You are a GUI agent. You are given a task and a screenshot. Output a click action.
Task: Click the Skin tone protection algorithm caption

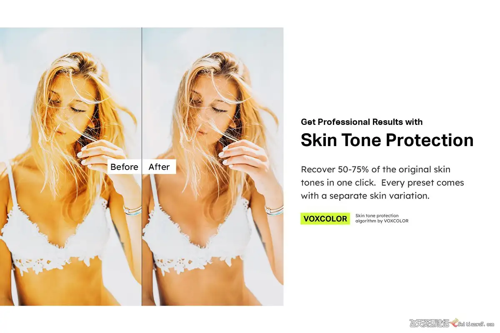click(x=382, y=219)
